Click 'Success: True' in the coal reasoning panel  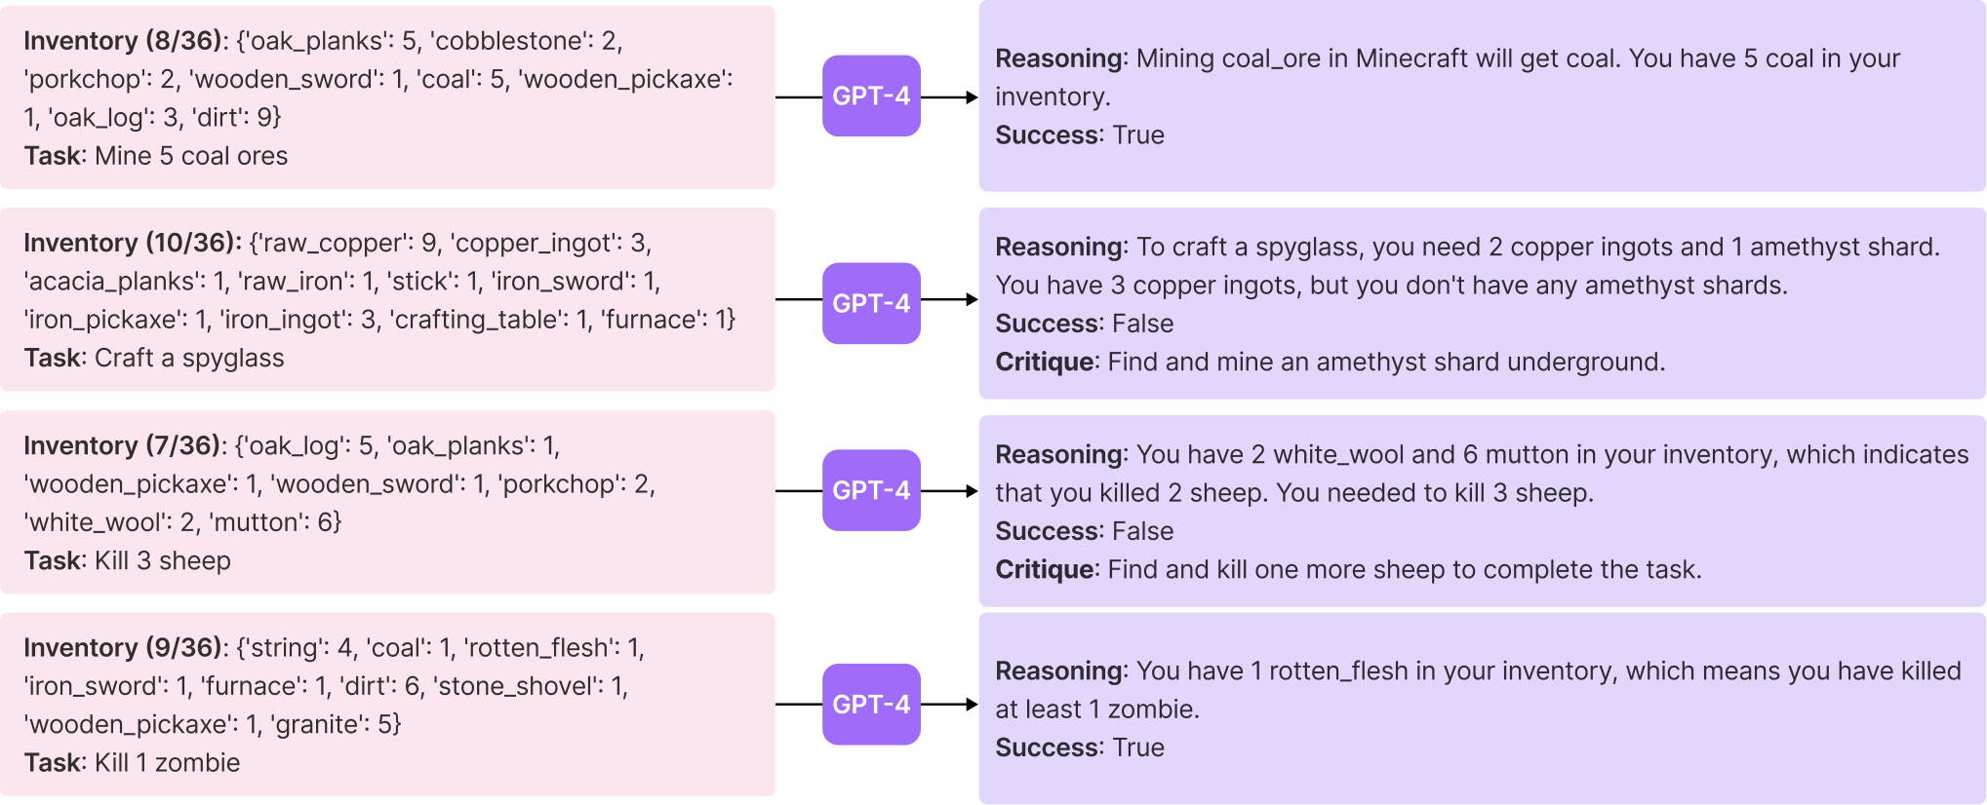1080,134
